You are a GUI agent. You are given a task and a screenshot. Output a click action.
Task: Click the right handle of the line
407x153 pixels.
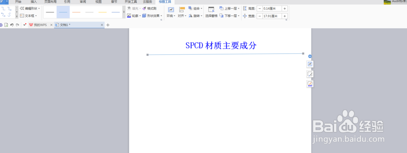[303, 53]
